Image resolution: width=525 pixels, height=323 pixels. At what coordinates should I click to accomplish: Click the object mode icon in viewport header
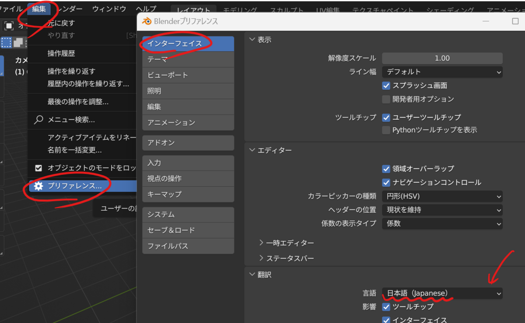tap(9, 25)
